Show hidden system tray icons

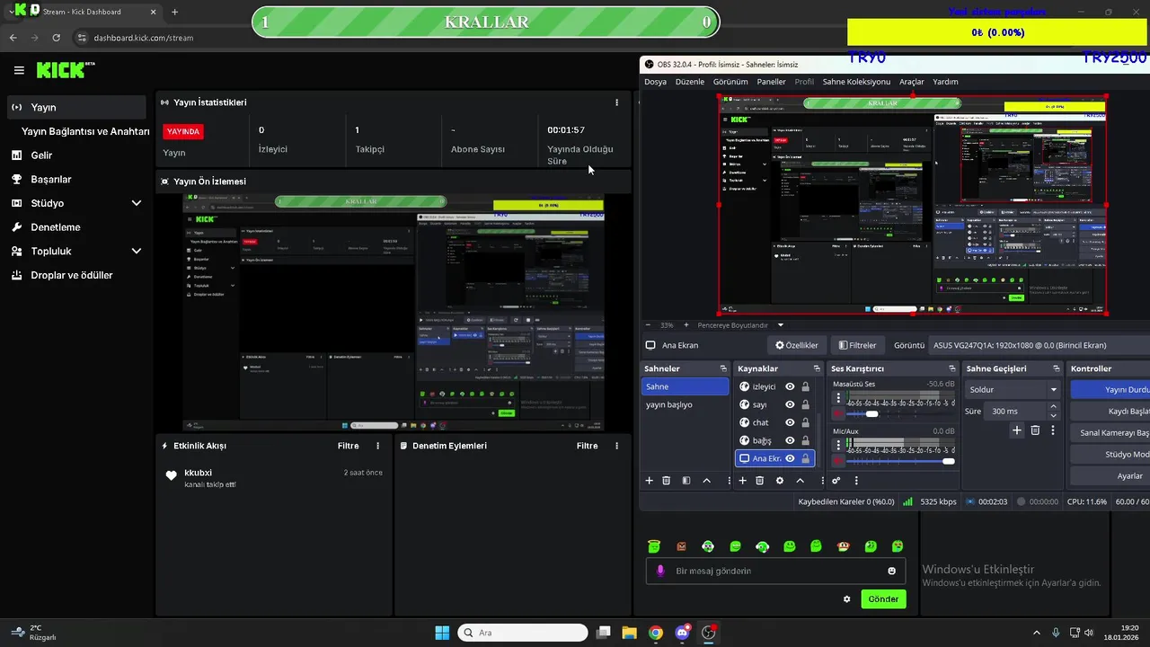tap(1036, 633)
